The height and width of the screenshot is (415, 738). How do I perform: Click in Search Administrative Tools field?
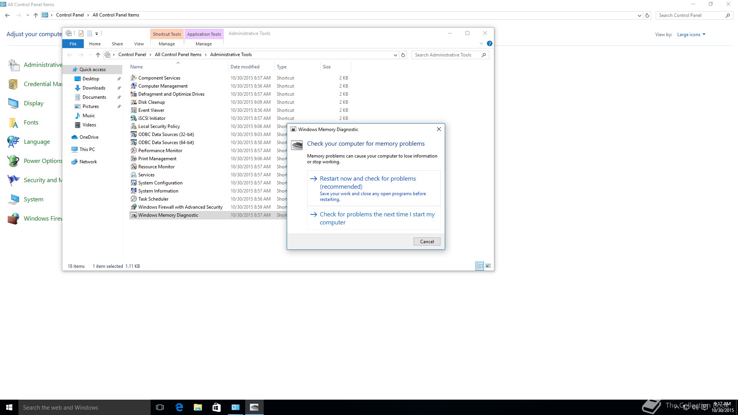(450, 55)
